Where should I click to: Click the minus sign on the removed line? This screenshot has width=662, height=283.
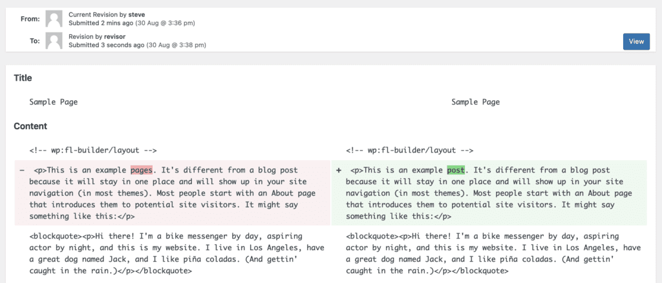point(22,171)
